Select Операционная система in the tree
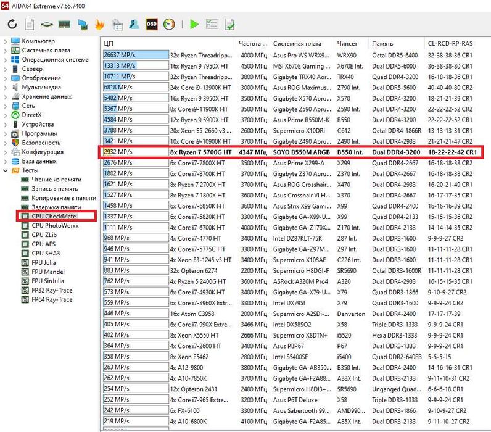The height and width of the screenshot is (432, 491). 55,59
